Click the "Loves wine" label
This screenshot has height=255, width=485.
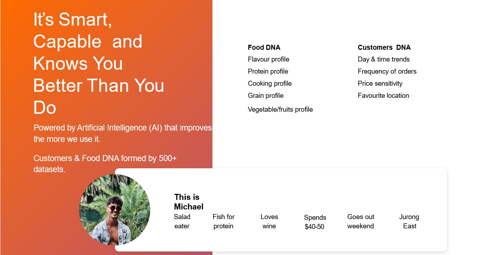coord(269,222)
